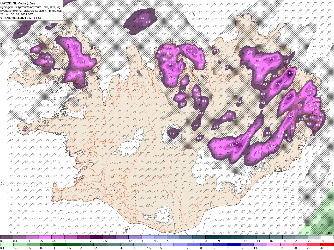Click the '15W' longitude label at top edge
This screenshot has width=334, height=250.
click(277, 1)
